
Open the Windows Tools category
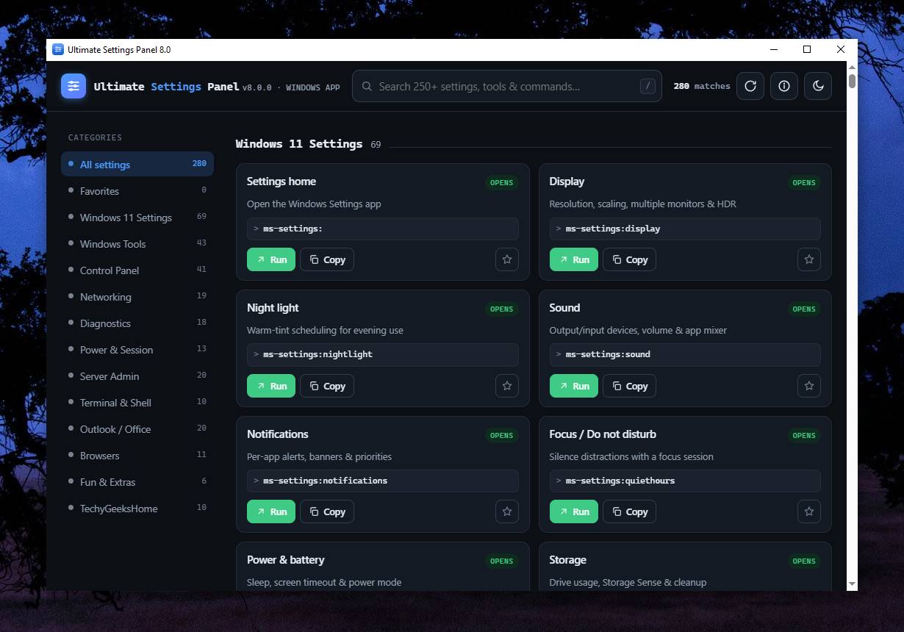(x=137, y=243)
